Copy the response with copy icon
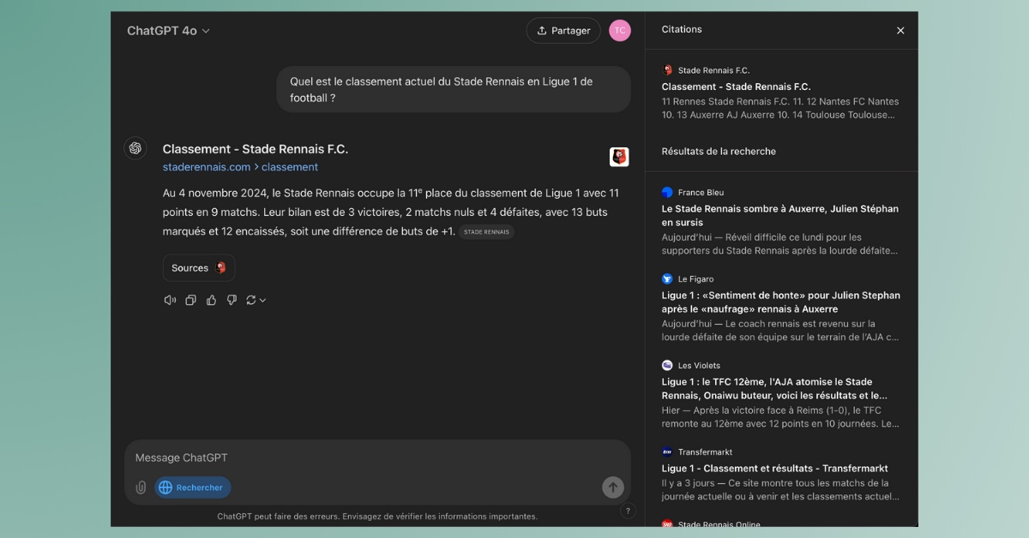 click(x=190, y=300)
